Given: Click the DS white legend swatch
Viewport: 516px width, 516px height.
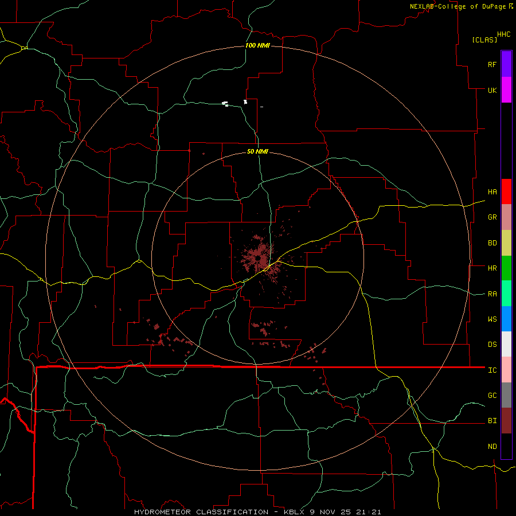Looking at the screenshot, I should click(x=506, y=344).
